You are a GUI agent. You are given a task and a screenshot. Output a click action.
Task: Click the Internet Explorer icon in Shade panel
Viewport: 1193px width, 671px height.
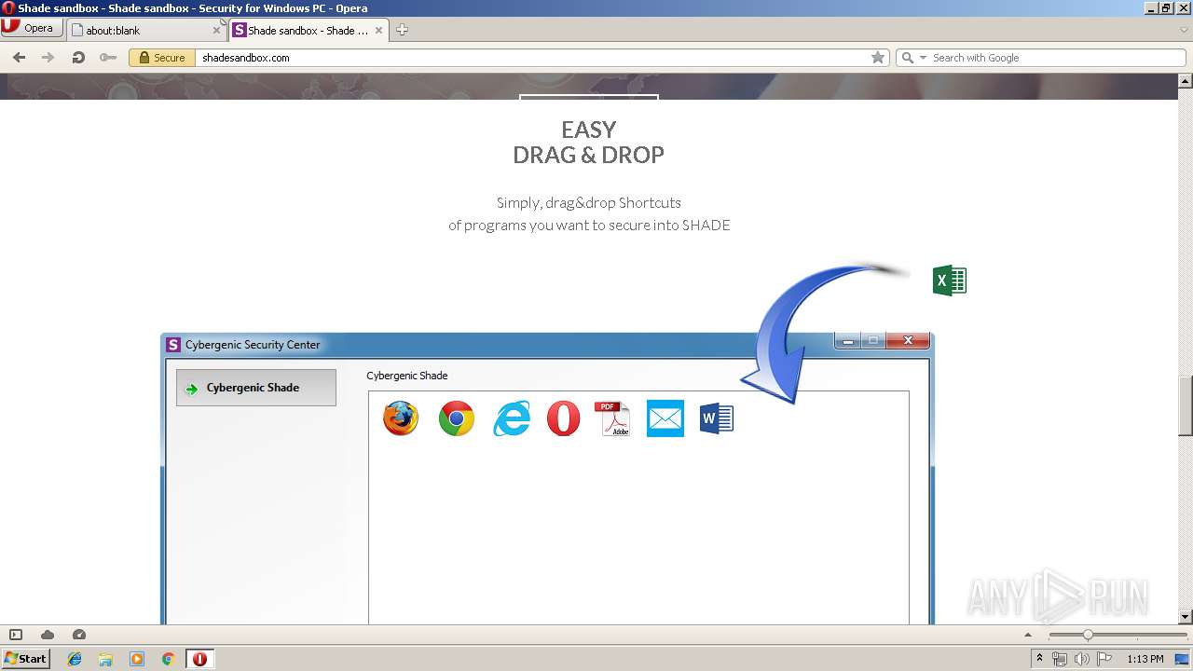[512, 418]
